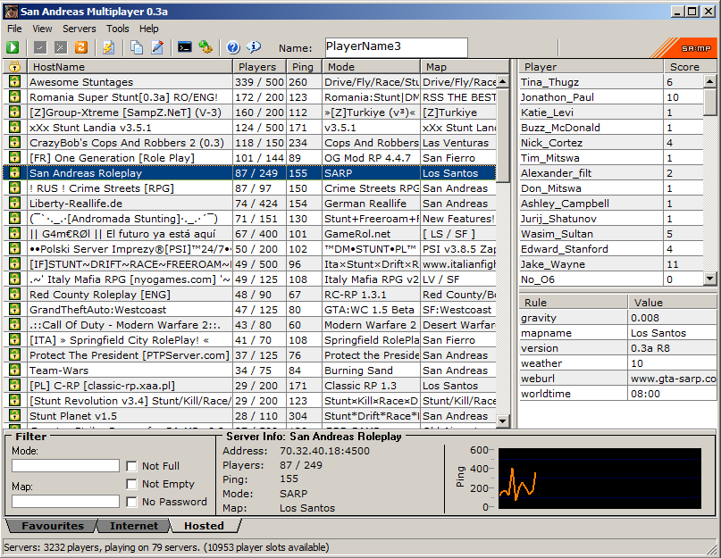The image size is (721, 558).
Task: Click the Mode filter input field
Action: [x=65, y=466]
